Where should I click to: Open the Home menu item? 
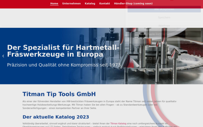pos(54,3)
